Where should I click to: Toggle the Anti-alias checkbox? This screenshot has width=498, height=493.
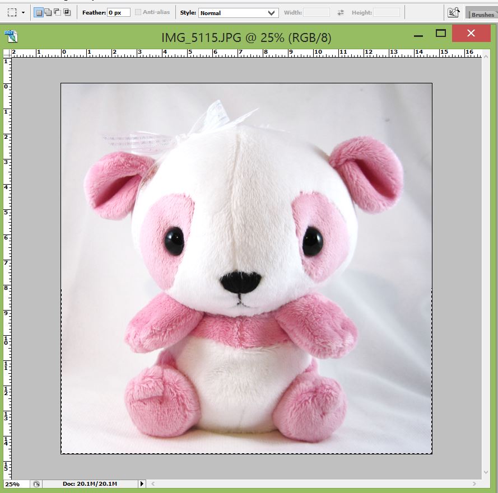[x=138, y=12]
